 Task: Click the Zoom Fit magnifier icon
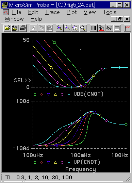point(83,28)
